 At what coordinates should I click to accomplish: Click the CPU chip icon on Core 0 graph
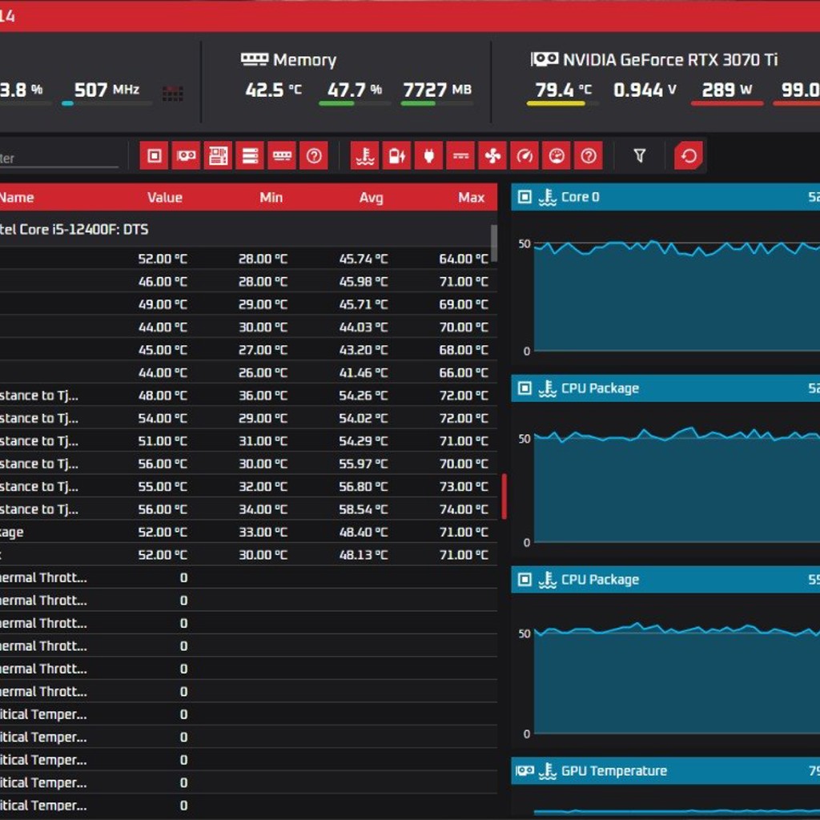(x=525, y=197)
